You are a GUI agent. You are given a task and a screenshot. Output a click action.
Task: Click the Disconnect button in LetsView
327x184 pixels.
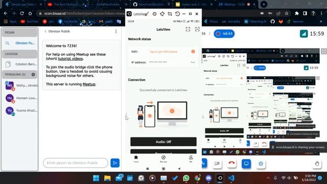(x=163, y=152)
